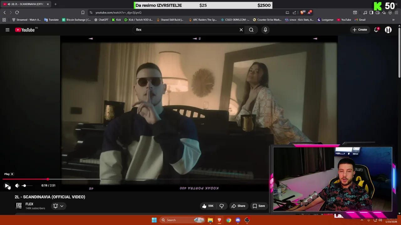This screenshot has height=225, width=401.
Task: Open the Kick / Twitch VOD bookmark
Action: coord(138,20)
